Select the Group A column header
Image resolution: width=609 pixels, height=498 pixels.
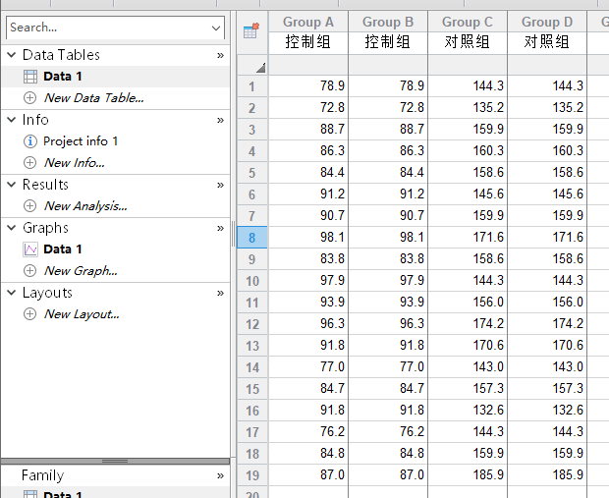click(x=308, y=22)
